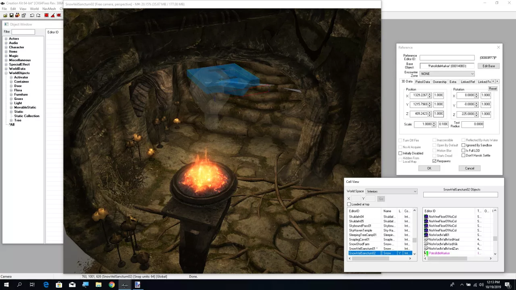Image resolution: width=516 pixels, height=290 pixels.
Task: Click the red triangle toolbar icon
Action: coord(53,15)
